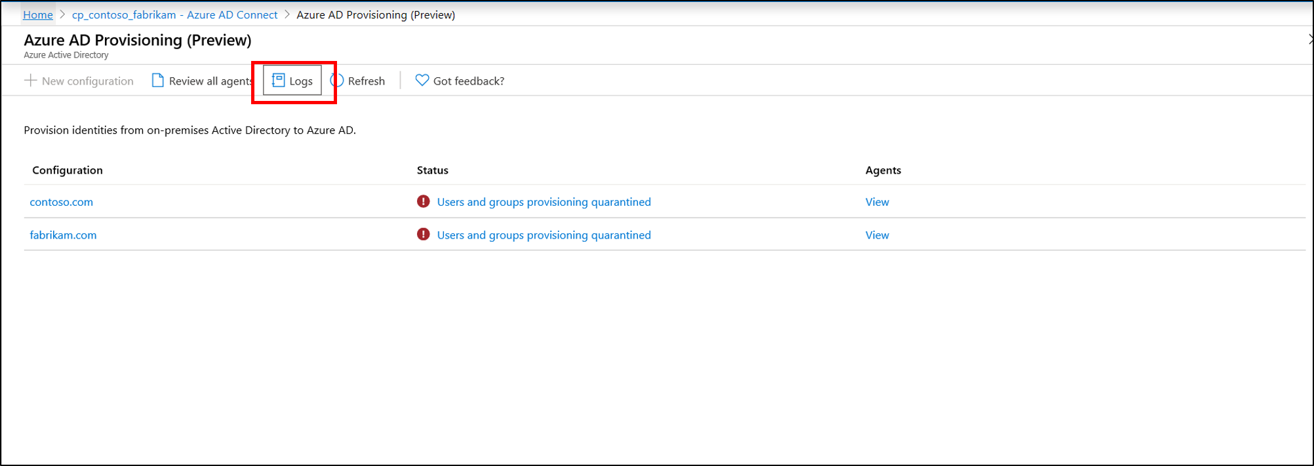Viewport: 1314px width, 466px height.
Task: Click the Logs icon in toolbar
Action: point(278,81)
